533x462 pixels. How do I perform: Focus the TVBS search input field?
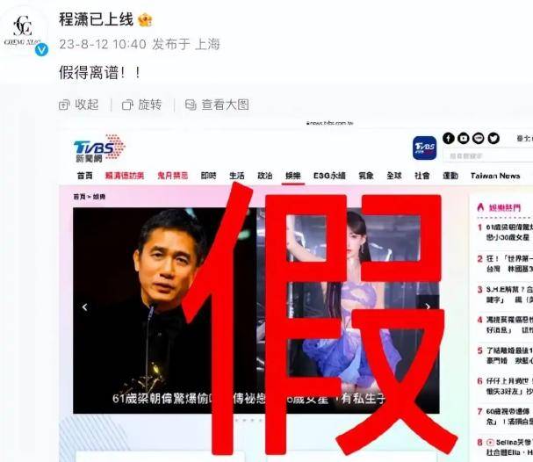click(488, 156)
